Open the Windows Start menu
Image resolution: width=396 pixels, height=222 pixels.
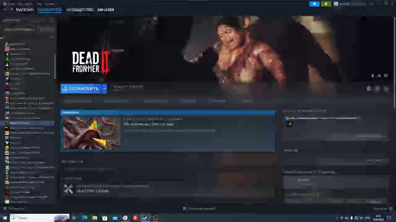click(x=5, y=218)
